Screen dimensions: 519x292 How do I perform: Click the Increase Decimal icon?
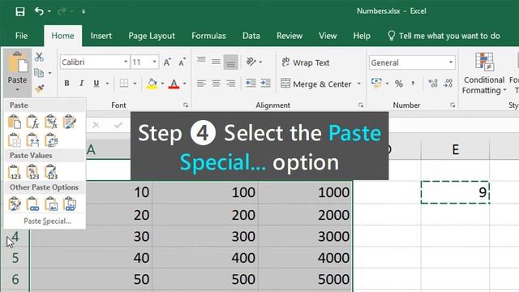point(433,84)
